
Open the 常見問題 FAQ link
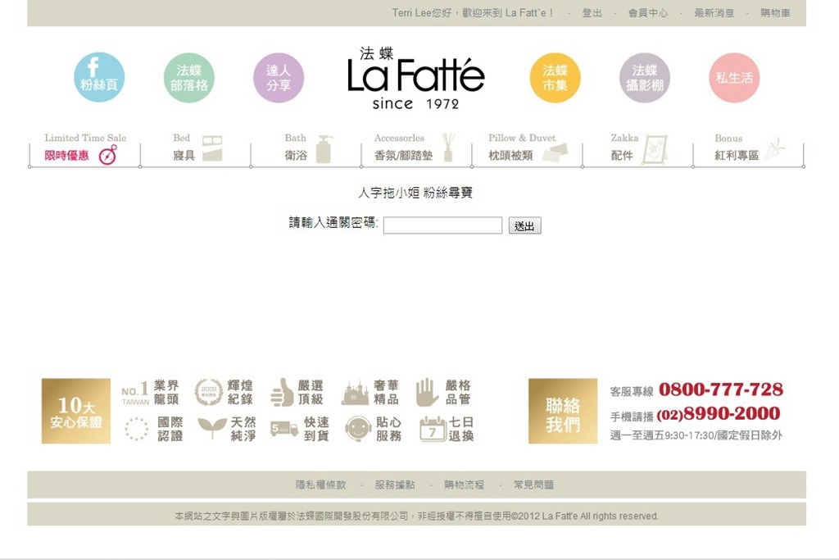tap(533, 485)
